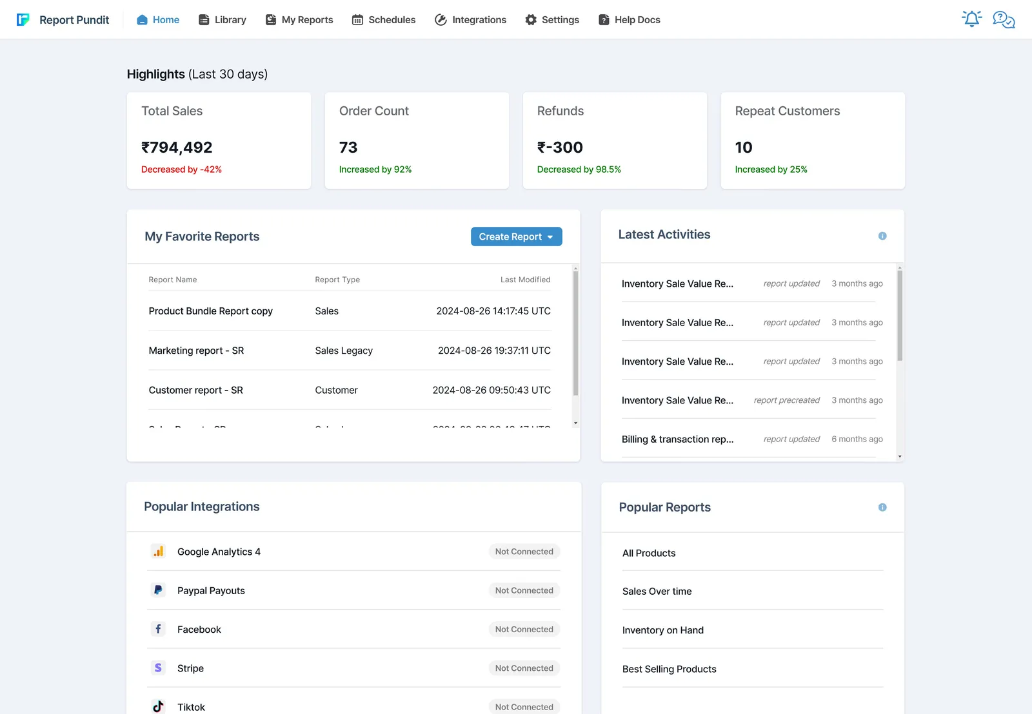The width and height of the screenshot is (1032, 714).
Task: Select the Total Sales highlight card
Action: tap(219, 140)
